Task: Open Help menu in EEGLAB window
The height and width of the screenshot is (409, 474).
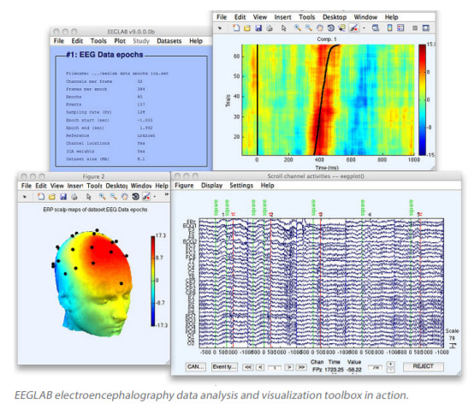Action: click(196, 41)
